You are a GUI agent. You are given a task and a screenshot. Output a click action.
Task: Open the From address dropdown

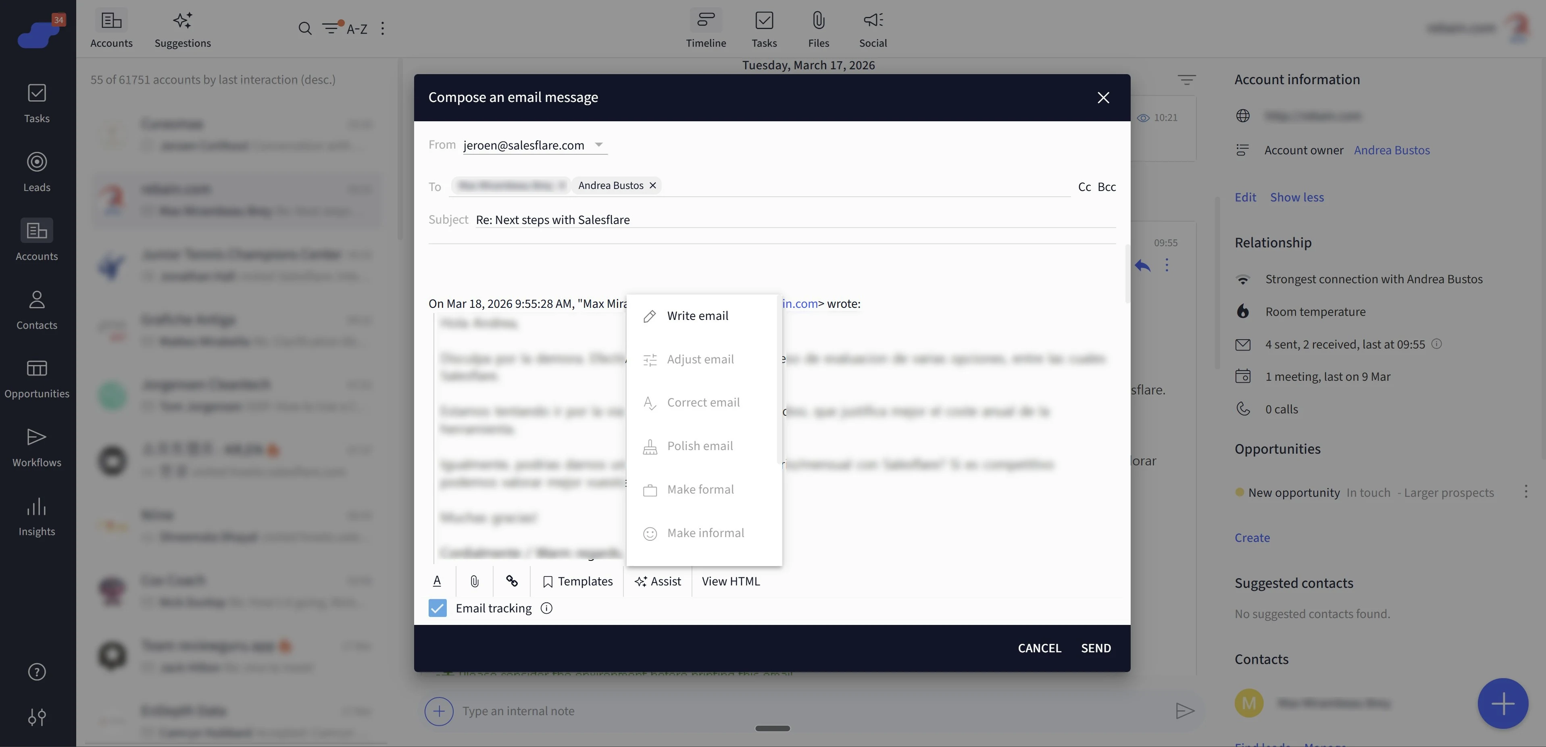coord(535,145)
